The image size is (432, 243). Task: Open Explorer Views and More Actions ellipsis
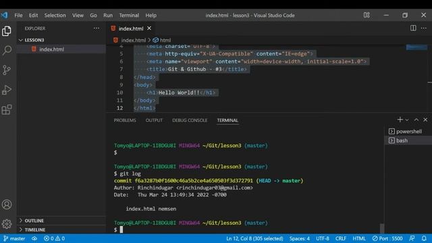tap(96, 28)
